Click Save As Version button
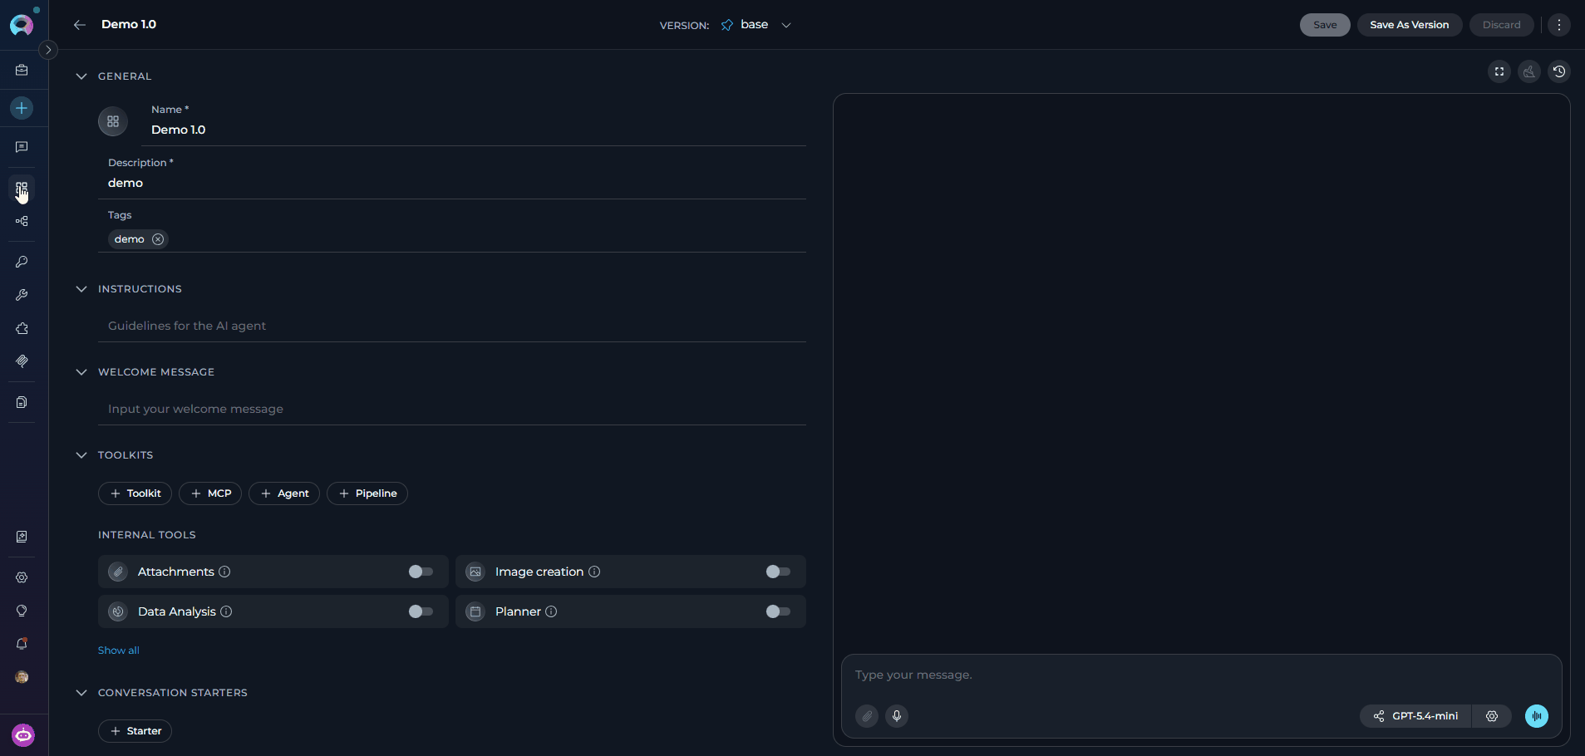Viewport: 1585px width, 756px height. pyautogui.click(x=1410, y=25)
